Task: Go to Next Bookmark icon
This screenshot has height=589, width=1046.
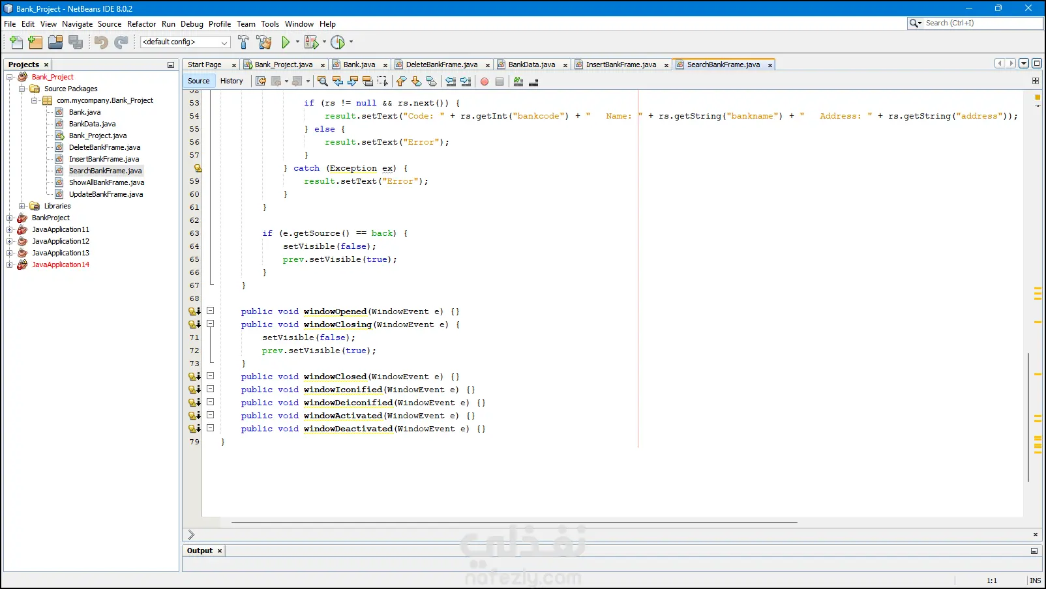Action: (416, 81)
